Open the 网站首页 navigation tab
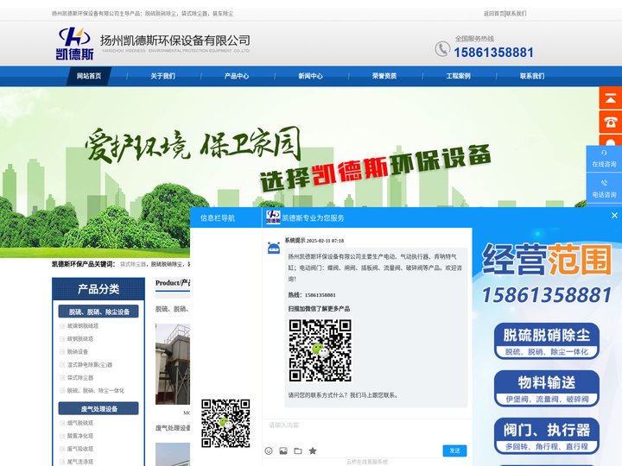Image resolution: width=622 pixels, height=466 pixels. [x=89, y=76]
